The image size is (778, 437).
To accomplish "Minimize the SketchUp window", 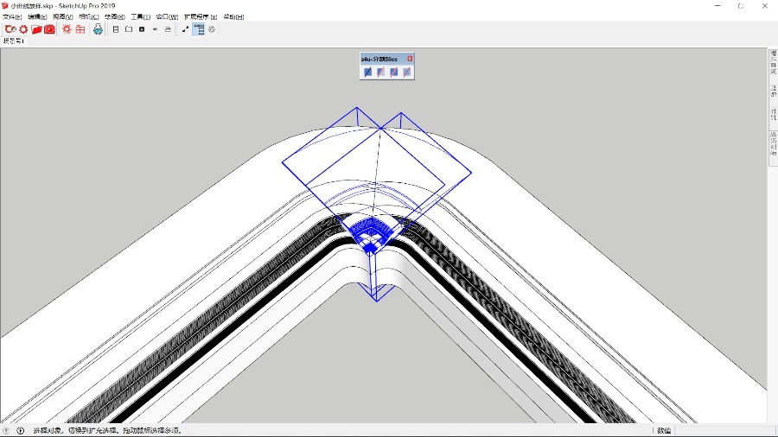I will (717, 5).
